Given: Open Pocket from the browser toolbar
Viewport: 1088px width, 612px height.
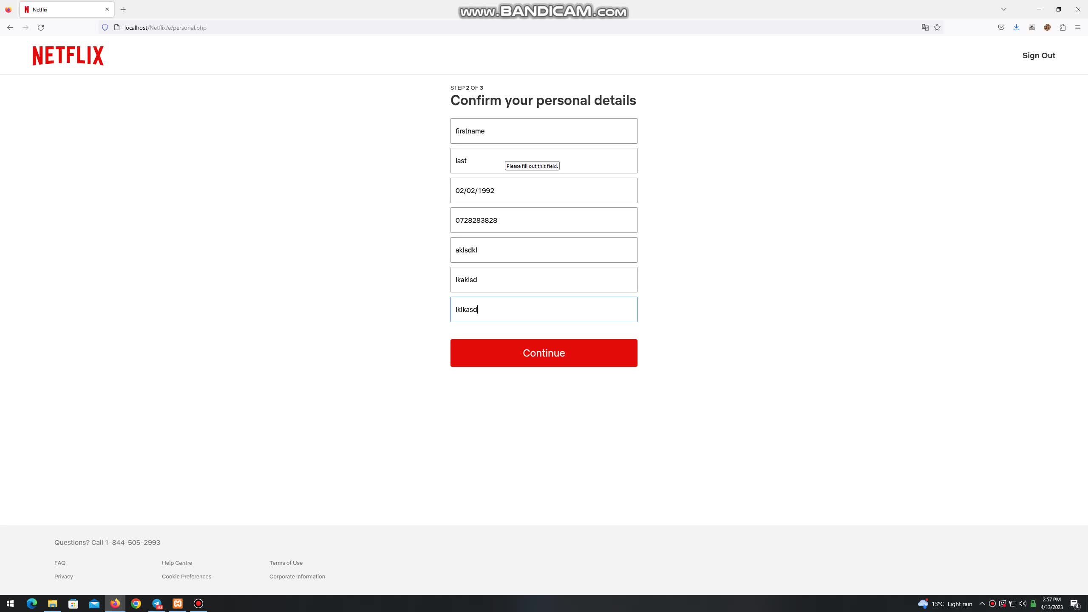Looking at the screenshot, I should tap(1001, 27).
